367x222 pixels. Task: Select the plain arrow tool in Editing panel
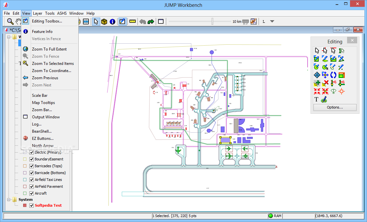point(317,51)
